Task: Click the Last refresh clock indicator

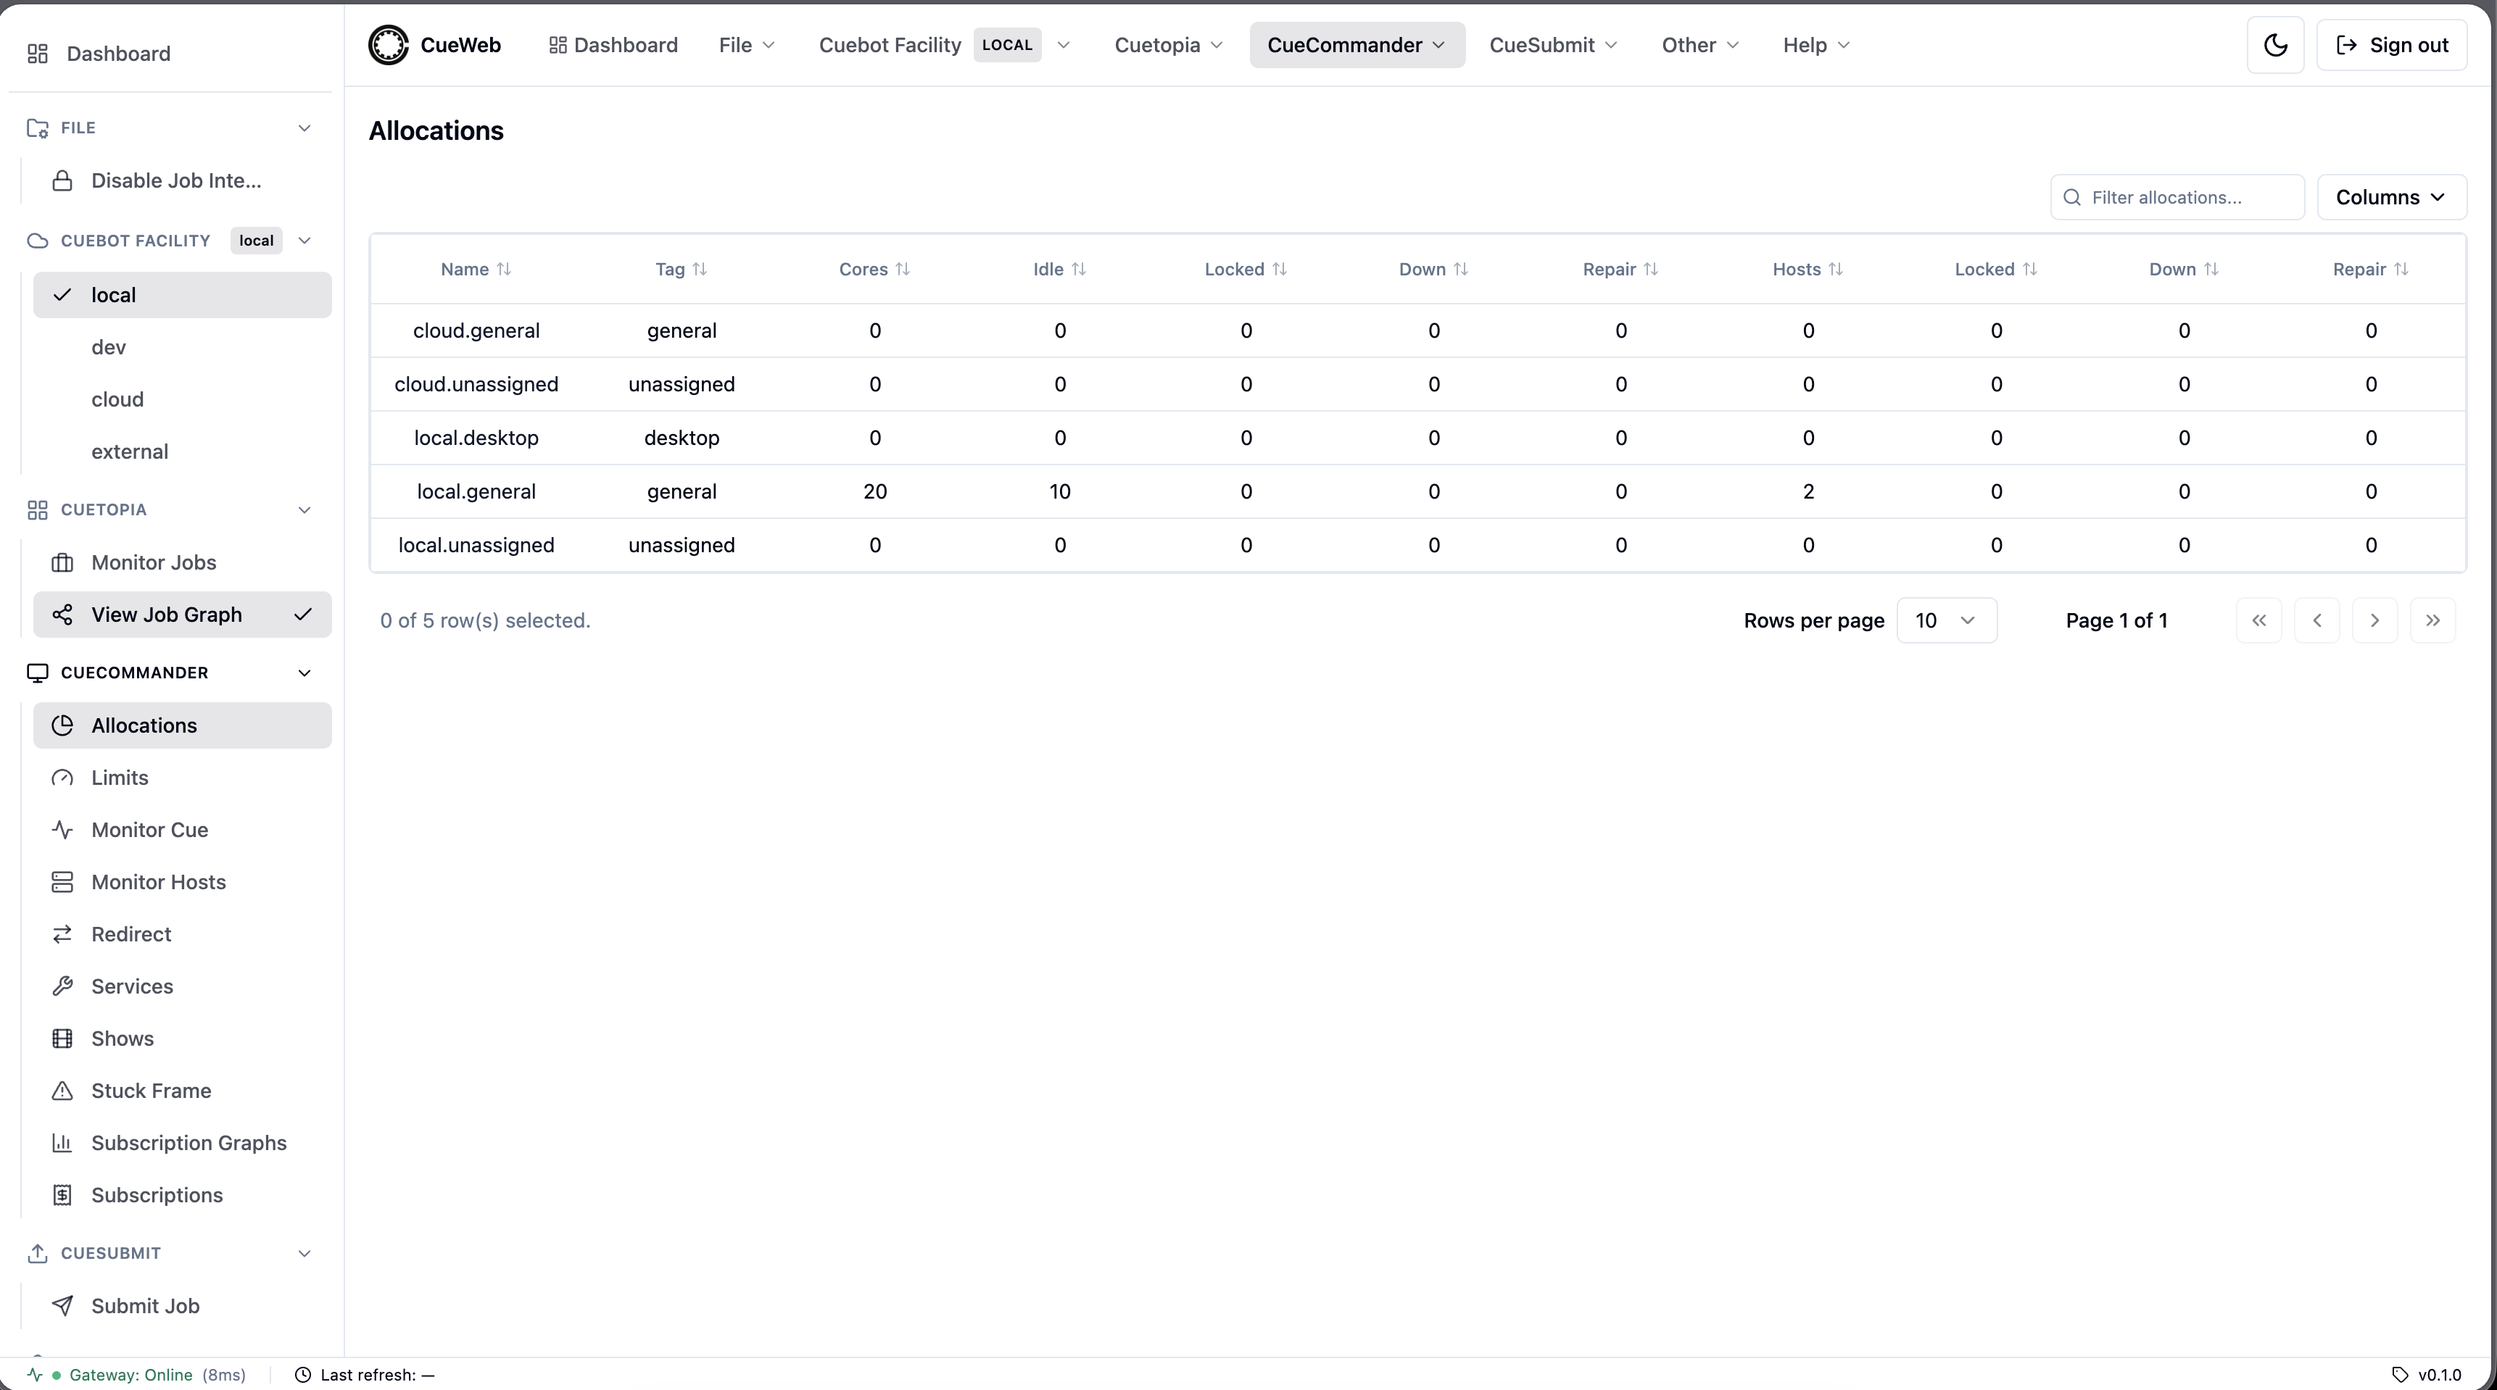Action: pos(365,1376)
